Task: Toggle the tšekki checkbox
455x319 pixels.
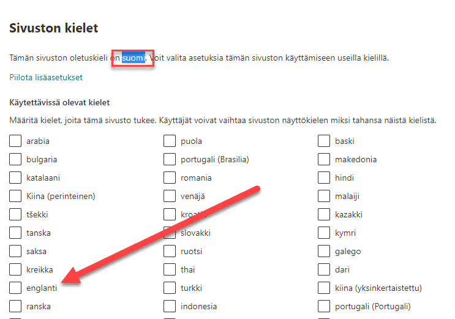Action: pyautogui.click(x=16, y=215)
